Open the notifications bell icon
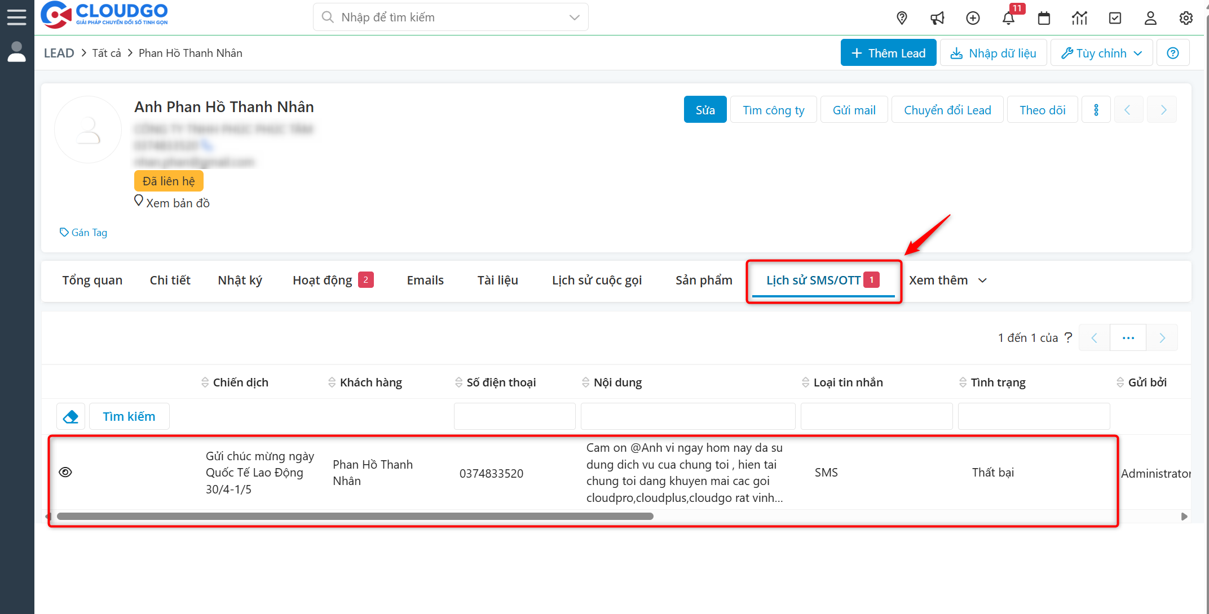Image resolution: width=1209 pixels, height=614 pixels. [1008, 18]
